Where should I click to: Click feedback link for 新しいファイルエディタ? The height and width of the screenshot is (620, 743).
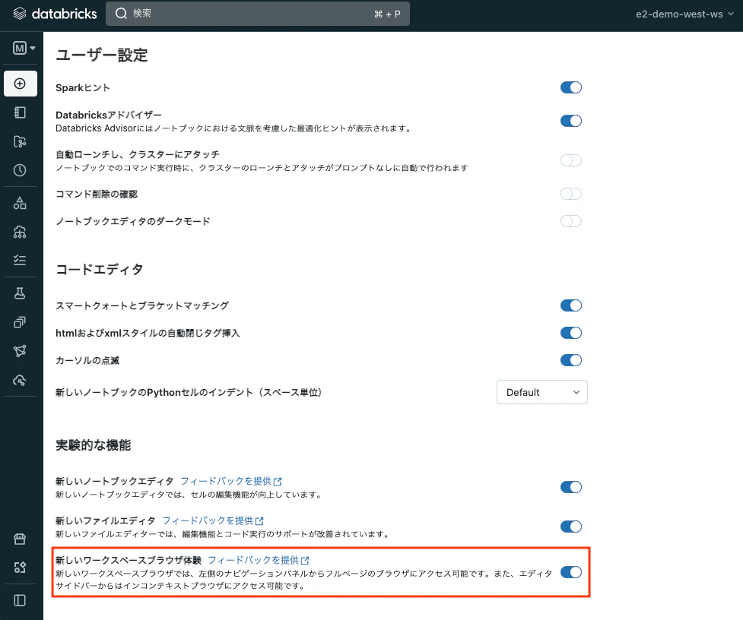(213, 520)
